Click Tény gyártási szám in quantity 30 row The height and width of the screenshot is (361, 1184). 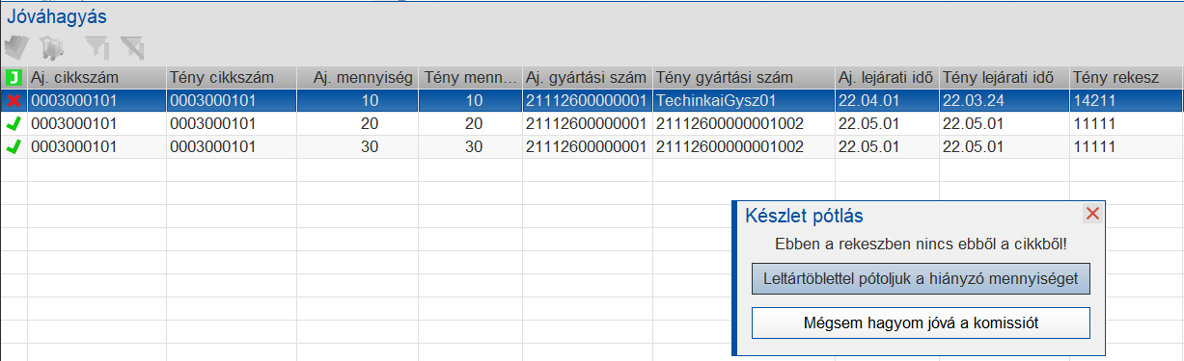(744, 147)
